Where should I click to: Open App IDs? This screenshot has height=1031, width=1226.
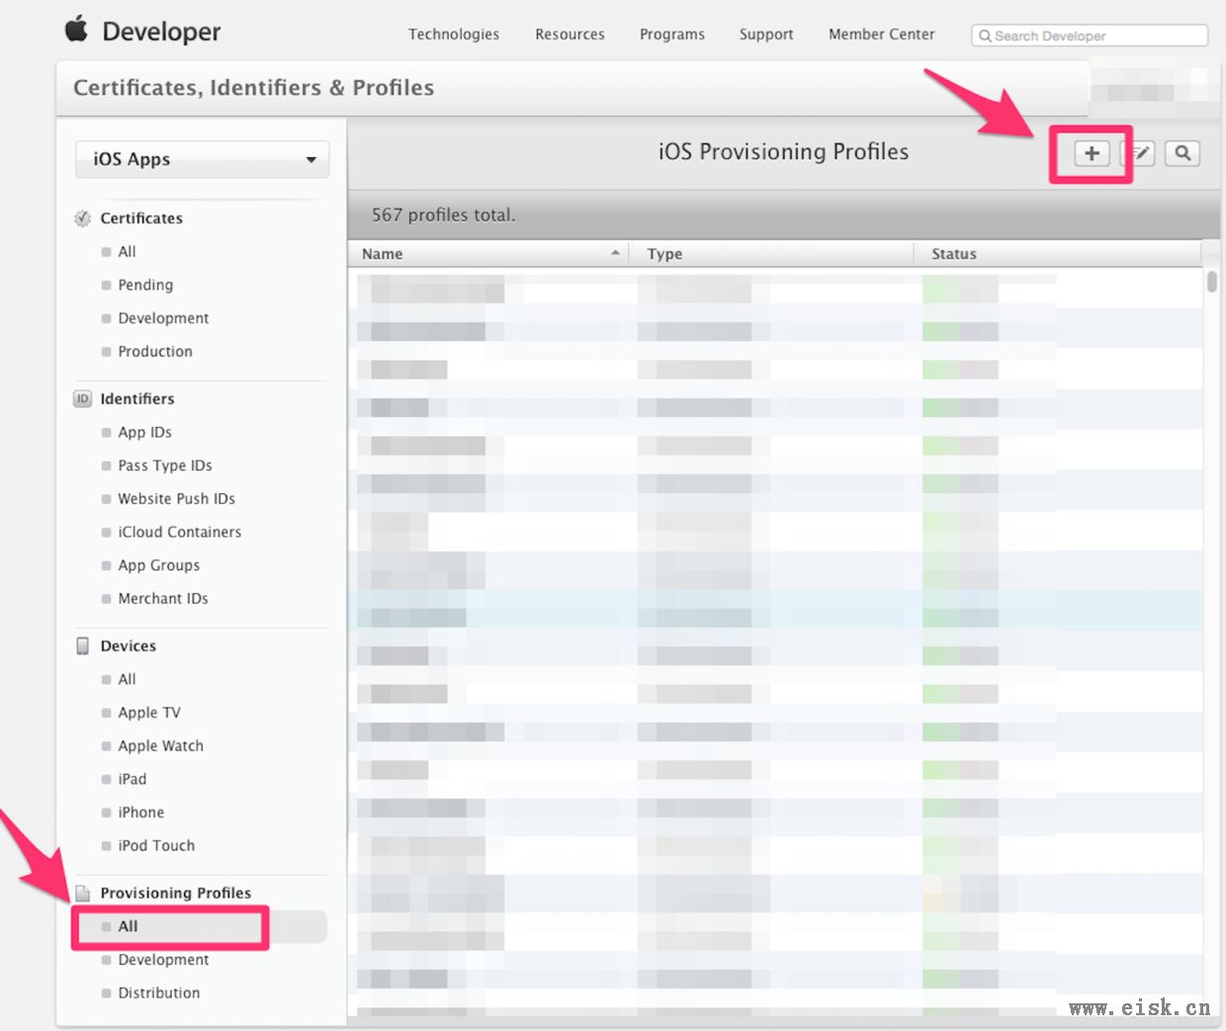click(144, 433)
